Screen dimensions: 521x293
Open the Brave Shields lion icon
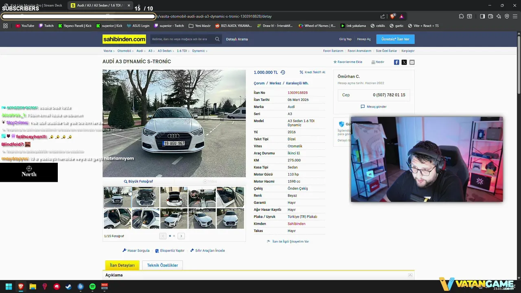pos(392,16)
